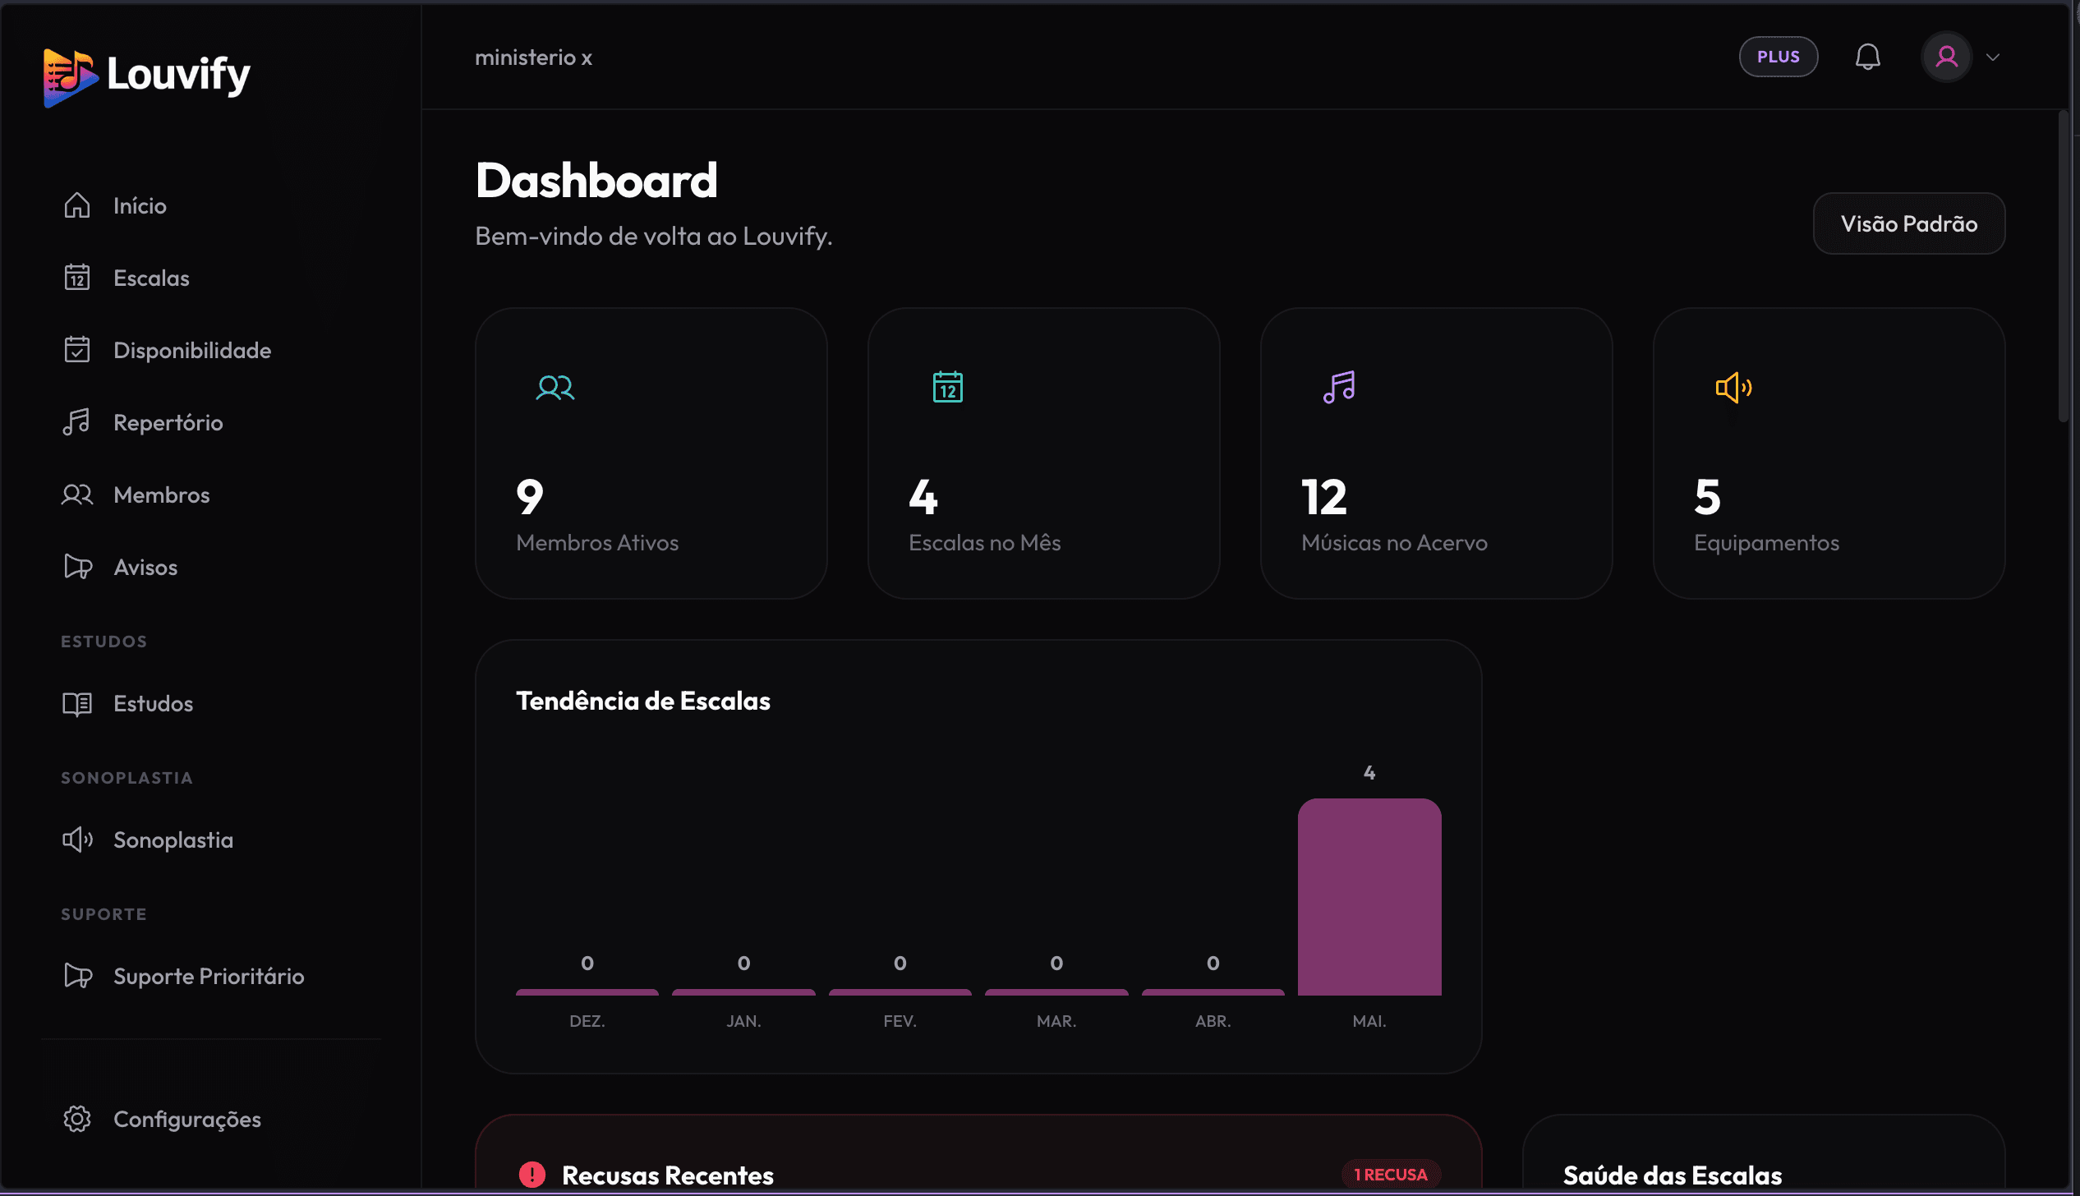Click the 'Escalas no Mês' card label
Screen dimensions: 2080x1196
(984, 543)
